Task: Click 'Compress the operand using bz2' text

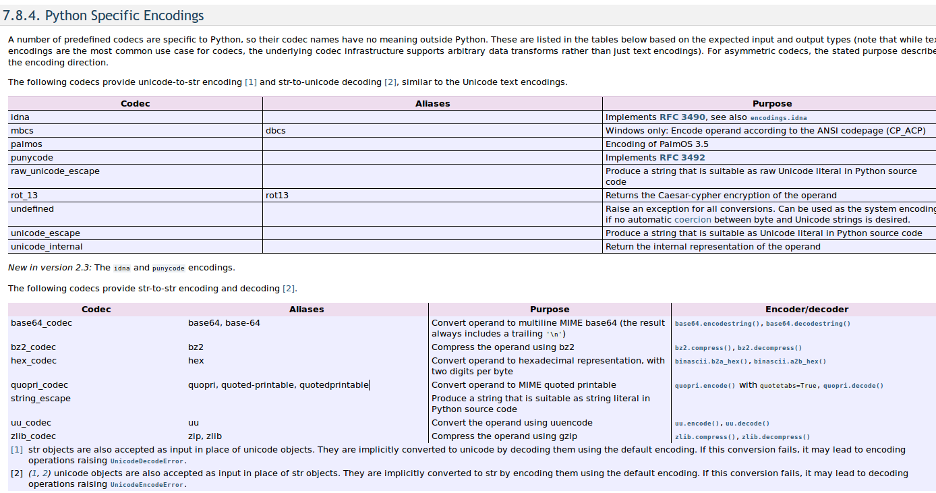Action: coord(503,347)
